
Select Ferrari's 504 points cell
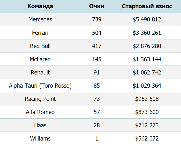[97, 33]
